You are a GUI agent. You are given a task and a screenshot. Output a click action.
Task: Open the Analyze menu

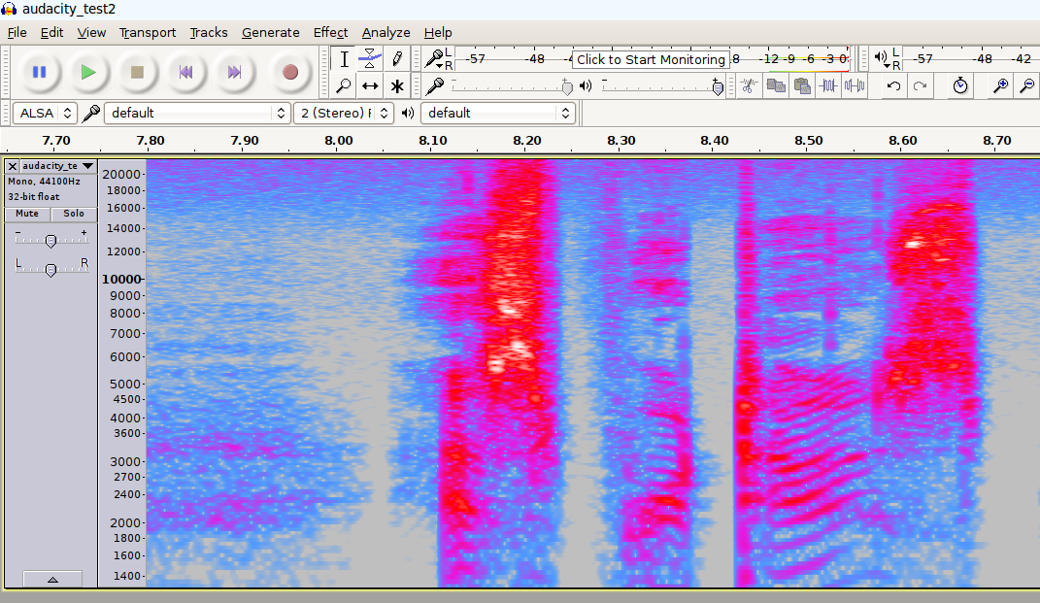[x=386, y=32]
